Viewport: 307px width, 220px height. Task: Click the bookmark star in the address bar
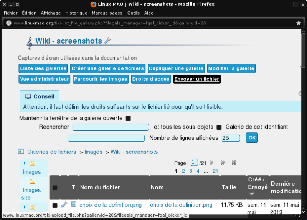[299, 23]
